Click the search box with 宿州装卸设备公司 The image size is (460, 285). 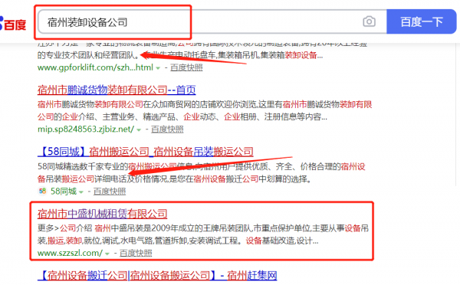[212, 21]
